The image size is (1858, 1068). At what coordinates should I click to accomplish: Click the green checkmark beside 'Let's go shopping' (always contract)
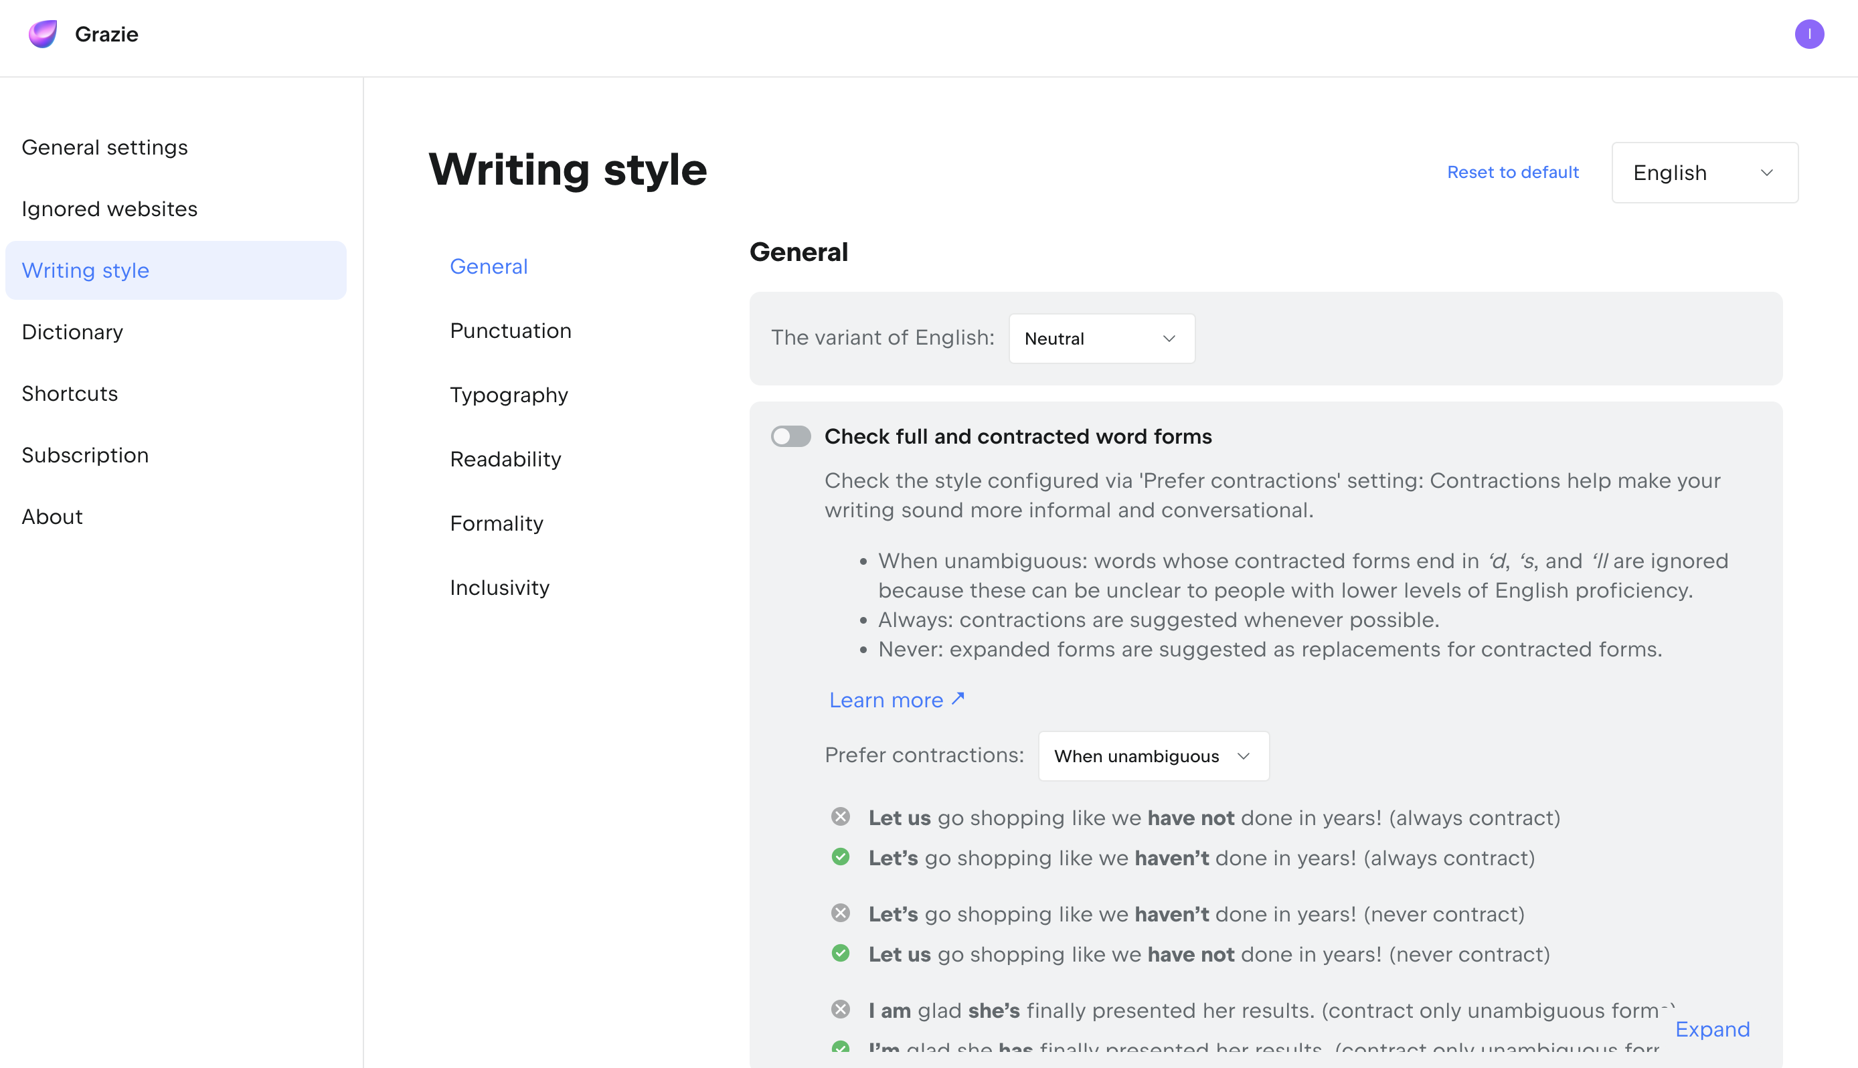(841, 857)
